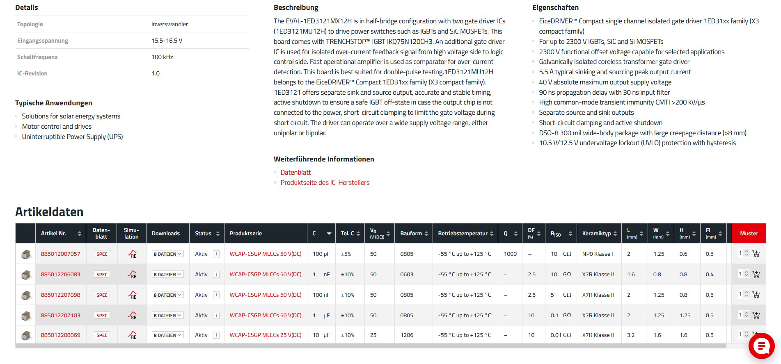Screen dimensions: 781x364
Task: Click the Keramiktyp column header
Action: coord(599,234)
